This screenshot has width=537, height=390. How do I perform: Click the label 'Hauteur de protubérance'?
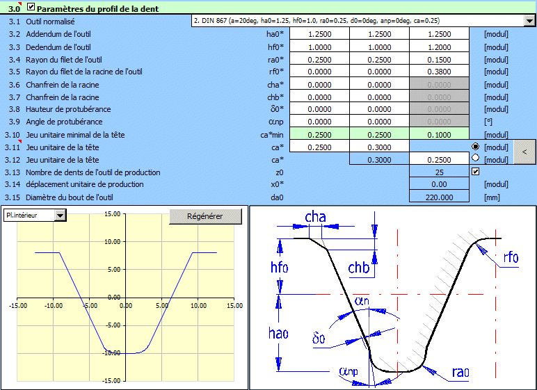[68, 109]
